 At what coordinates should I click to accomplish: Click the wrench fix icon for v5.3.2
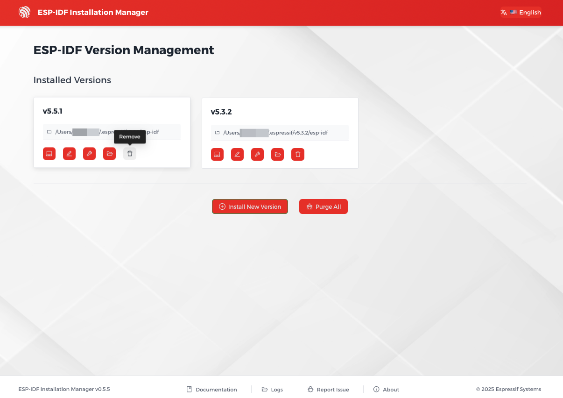257,154
